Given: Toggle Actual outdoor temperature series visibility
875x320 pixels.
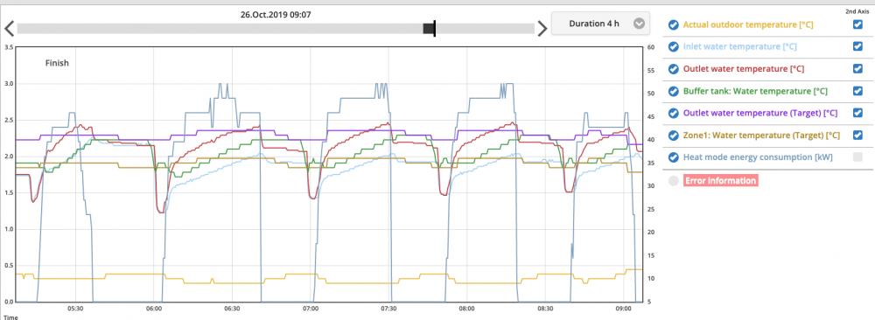Looking at the screenshot, I should coord(674,24).
